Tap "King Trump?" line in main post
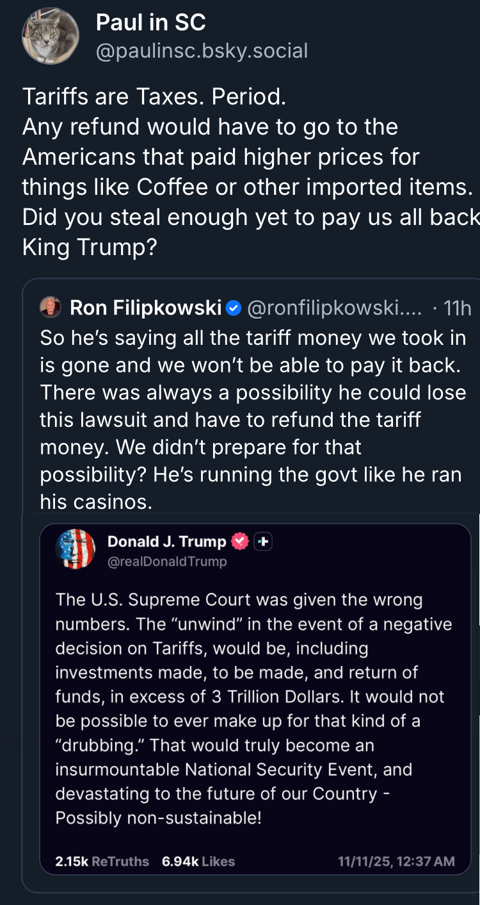 point(90,247)
